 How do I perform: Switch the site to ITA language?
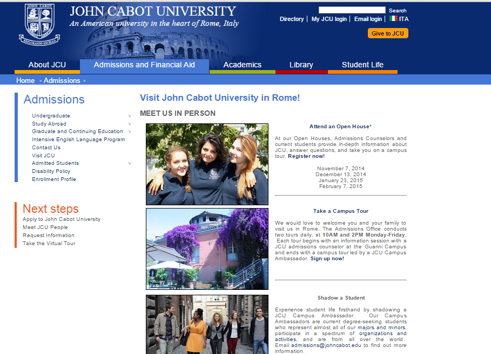point(403,19)
